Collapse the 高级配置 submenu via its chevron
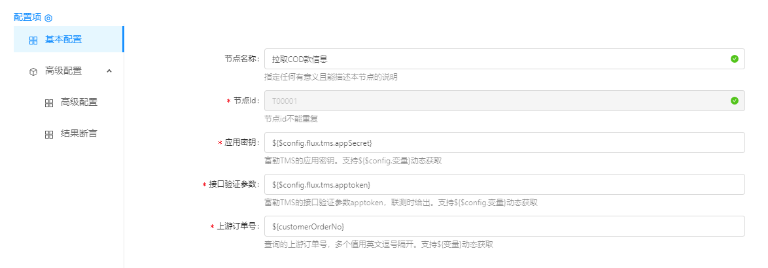This screenshot has width=768, height=268. (109, 71)
